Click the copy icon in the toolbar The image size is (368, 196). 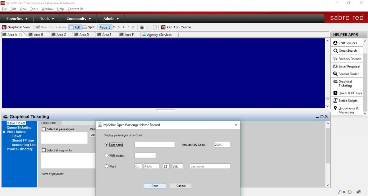(x=148, y=27)
